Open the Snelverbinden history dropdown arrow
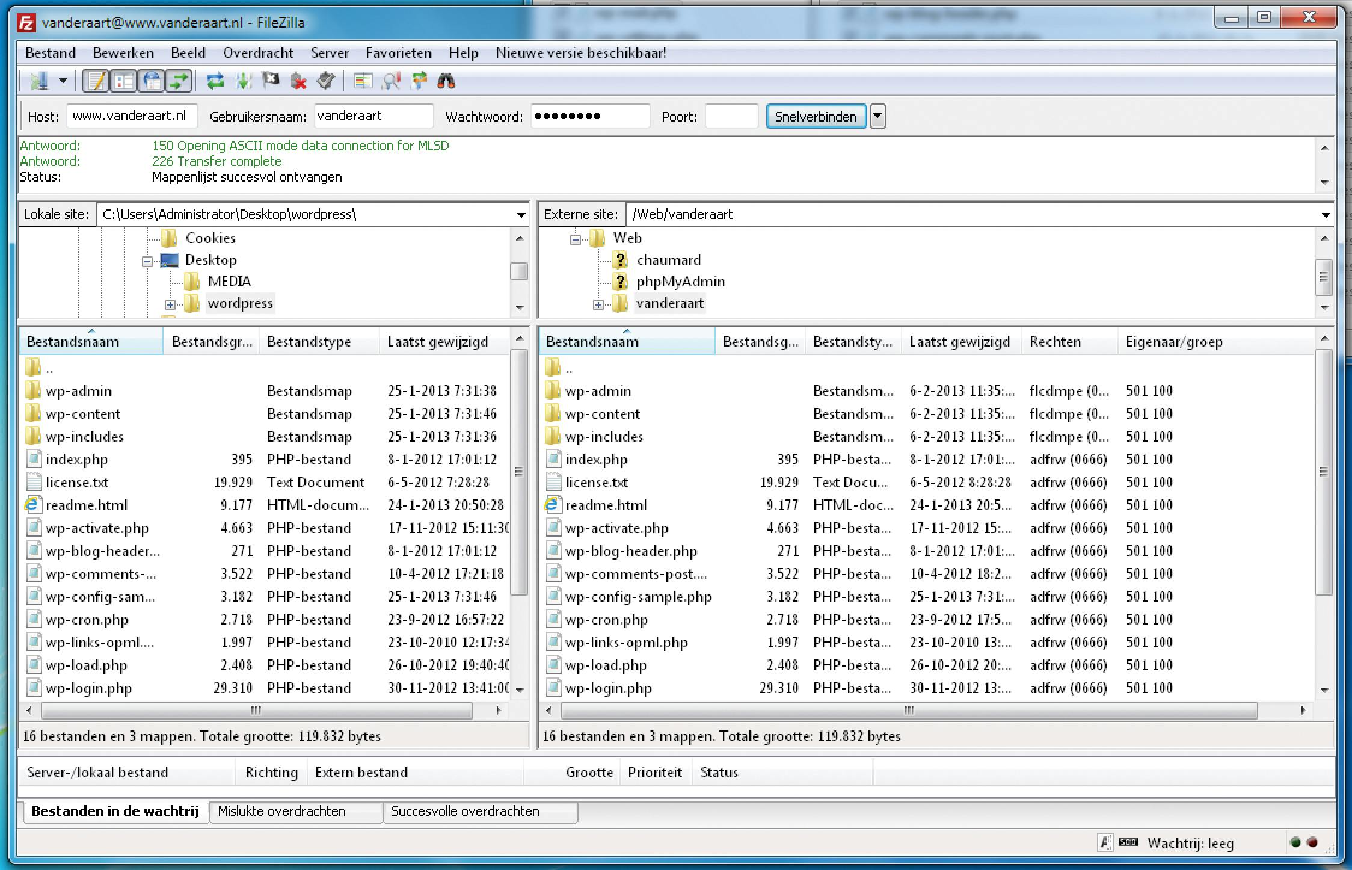The width and height of the screenshot is (1352, 870). point(878,116)
